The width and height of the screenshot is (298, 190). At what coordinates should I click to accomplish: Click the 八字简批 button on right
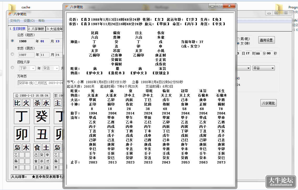coord(268,103)
